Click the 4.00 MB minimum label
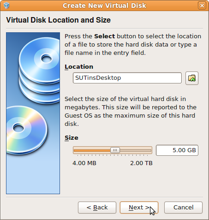Image resolution: width=209 pixels, height=220 pixels. (84, 163)
